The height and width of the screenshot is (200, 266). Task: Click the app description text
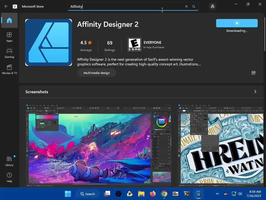139,62
